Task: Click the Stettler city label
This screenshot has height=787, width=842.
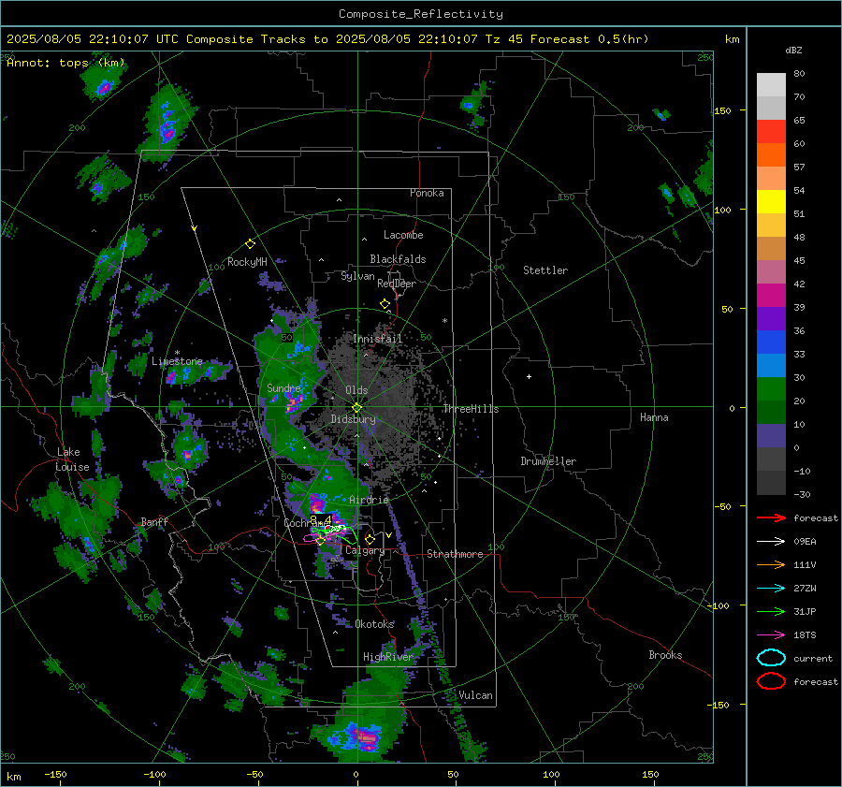Action: pos(545,270)
